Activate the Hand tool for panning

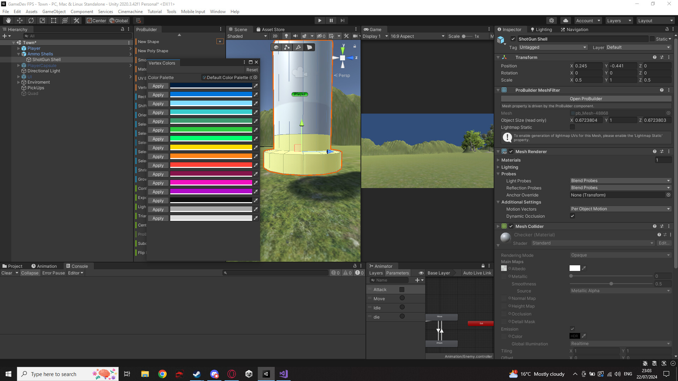8,20
